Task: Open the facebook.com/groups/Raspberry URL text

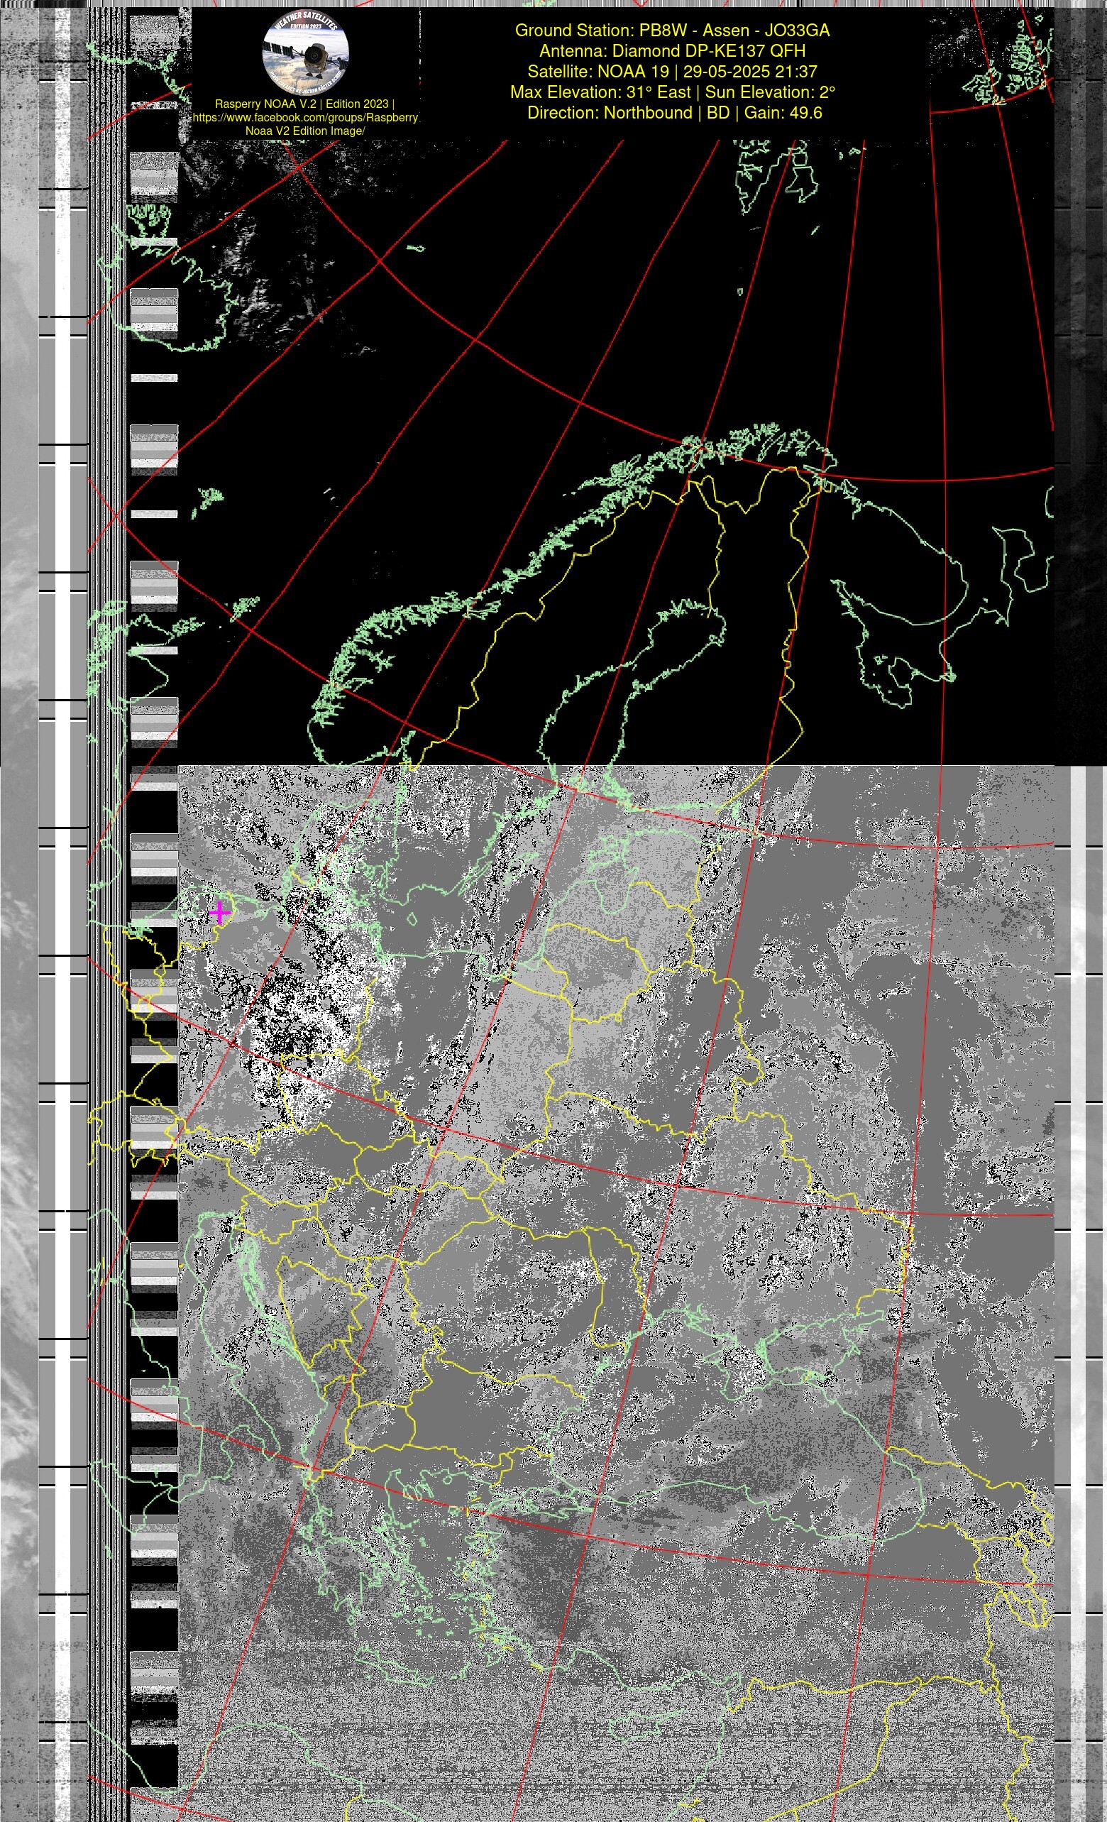Action: click(x=305, y=118)
